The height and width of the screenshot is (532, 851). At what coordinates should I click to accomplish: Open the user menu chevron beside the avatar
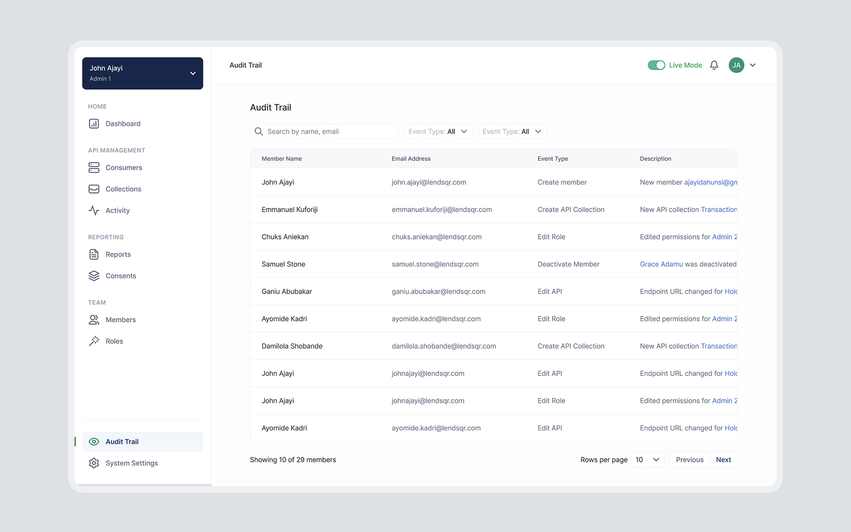pos(753,65)
